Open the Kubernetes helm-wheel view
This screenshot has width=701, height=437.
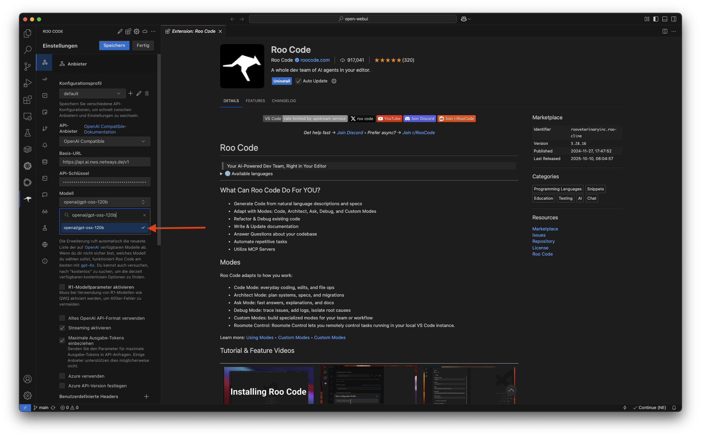[28, 166]
